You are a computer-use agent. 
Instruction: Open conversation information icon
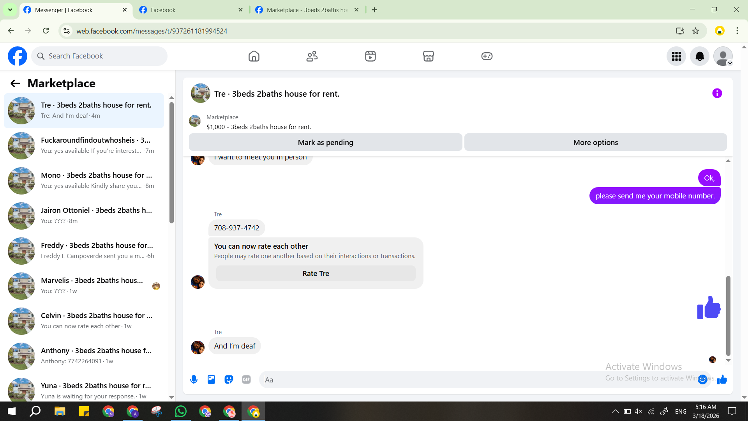(x=717, y=93)
